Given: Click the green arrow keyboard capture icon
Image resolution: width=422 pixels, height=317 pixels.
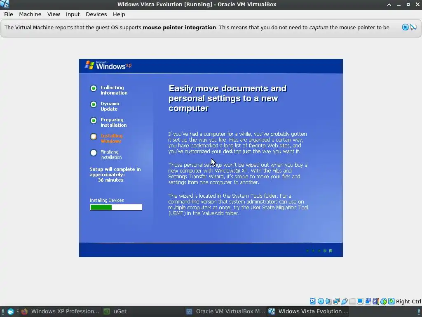Looking at the screenshot, I should tap(392, 301).
